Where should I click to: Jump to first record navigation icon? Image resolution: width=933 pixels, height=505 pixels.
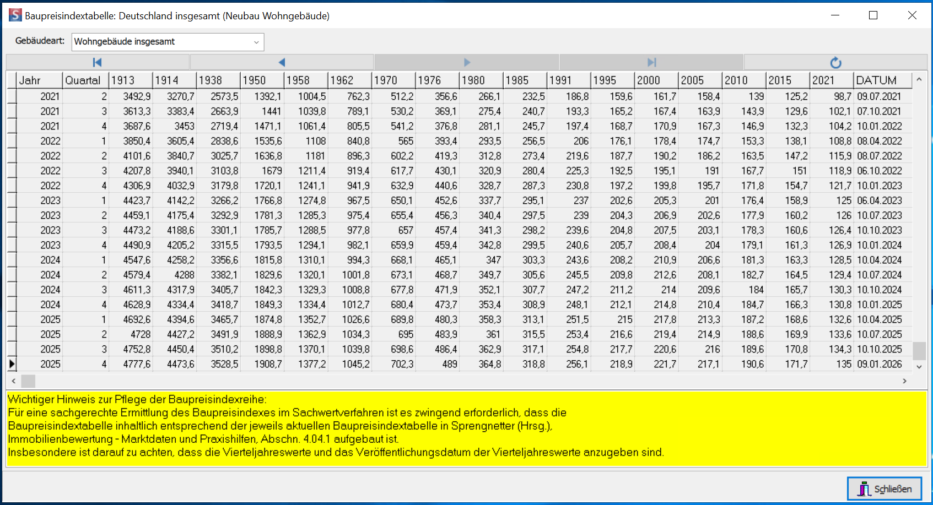coord(98,62)
